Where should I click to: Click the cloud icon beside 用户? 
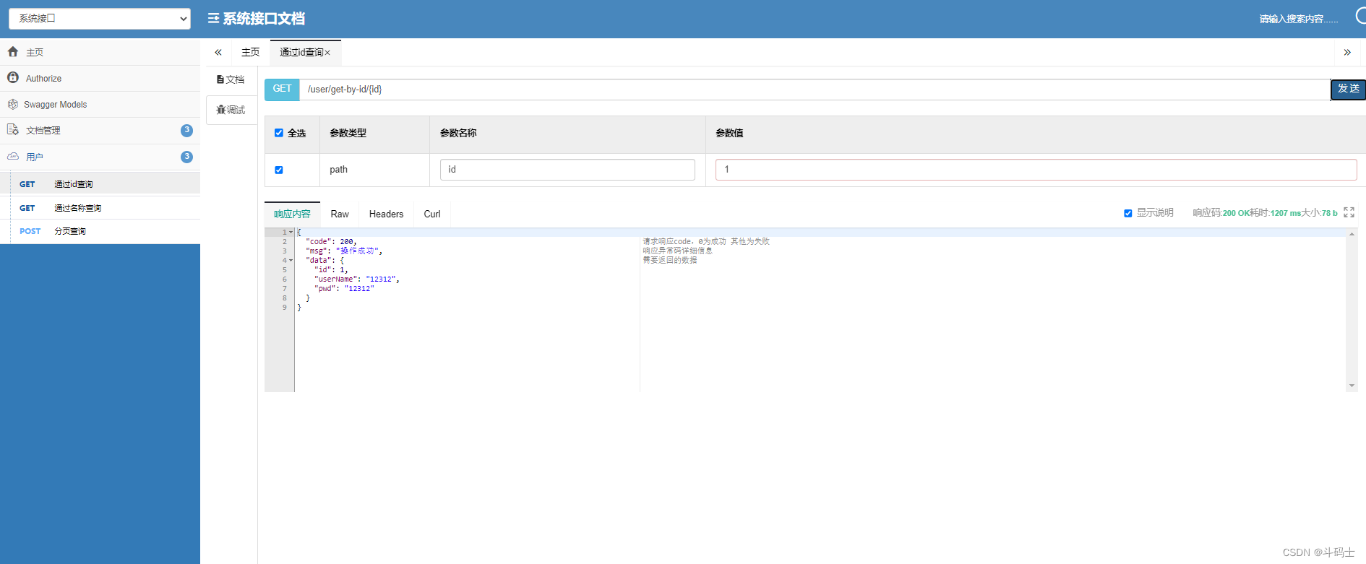pyautogui.click(x=13, y=156)
